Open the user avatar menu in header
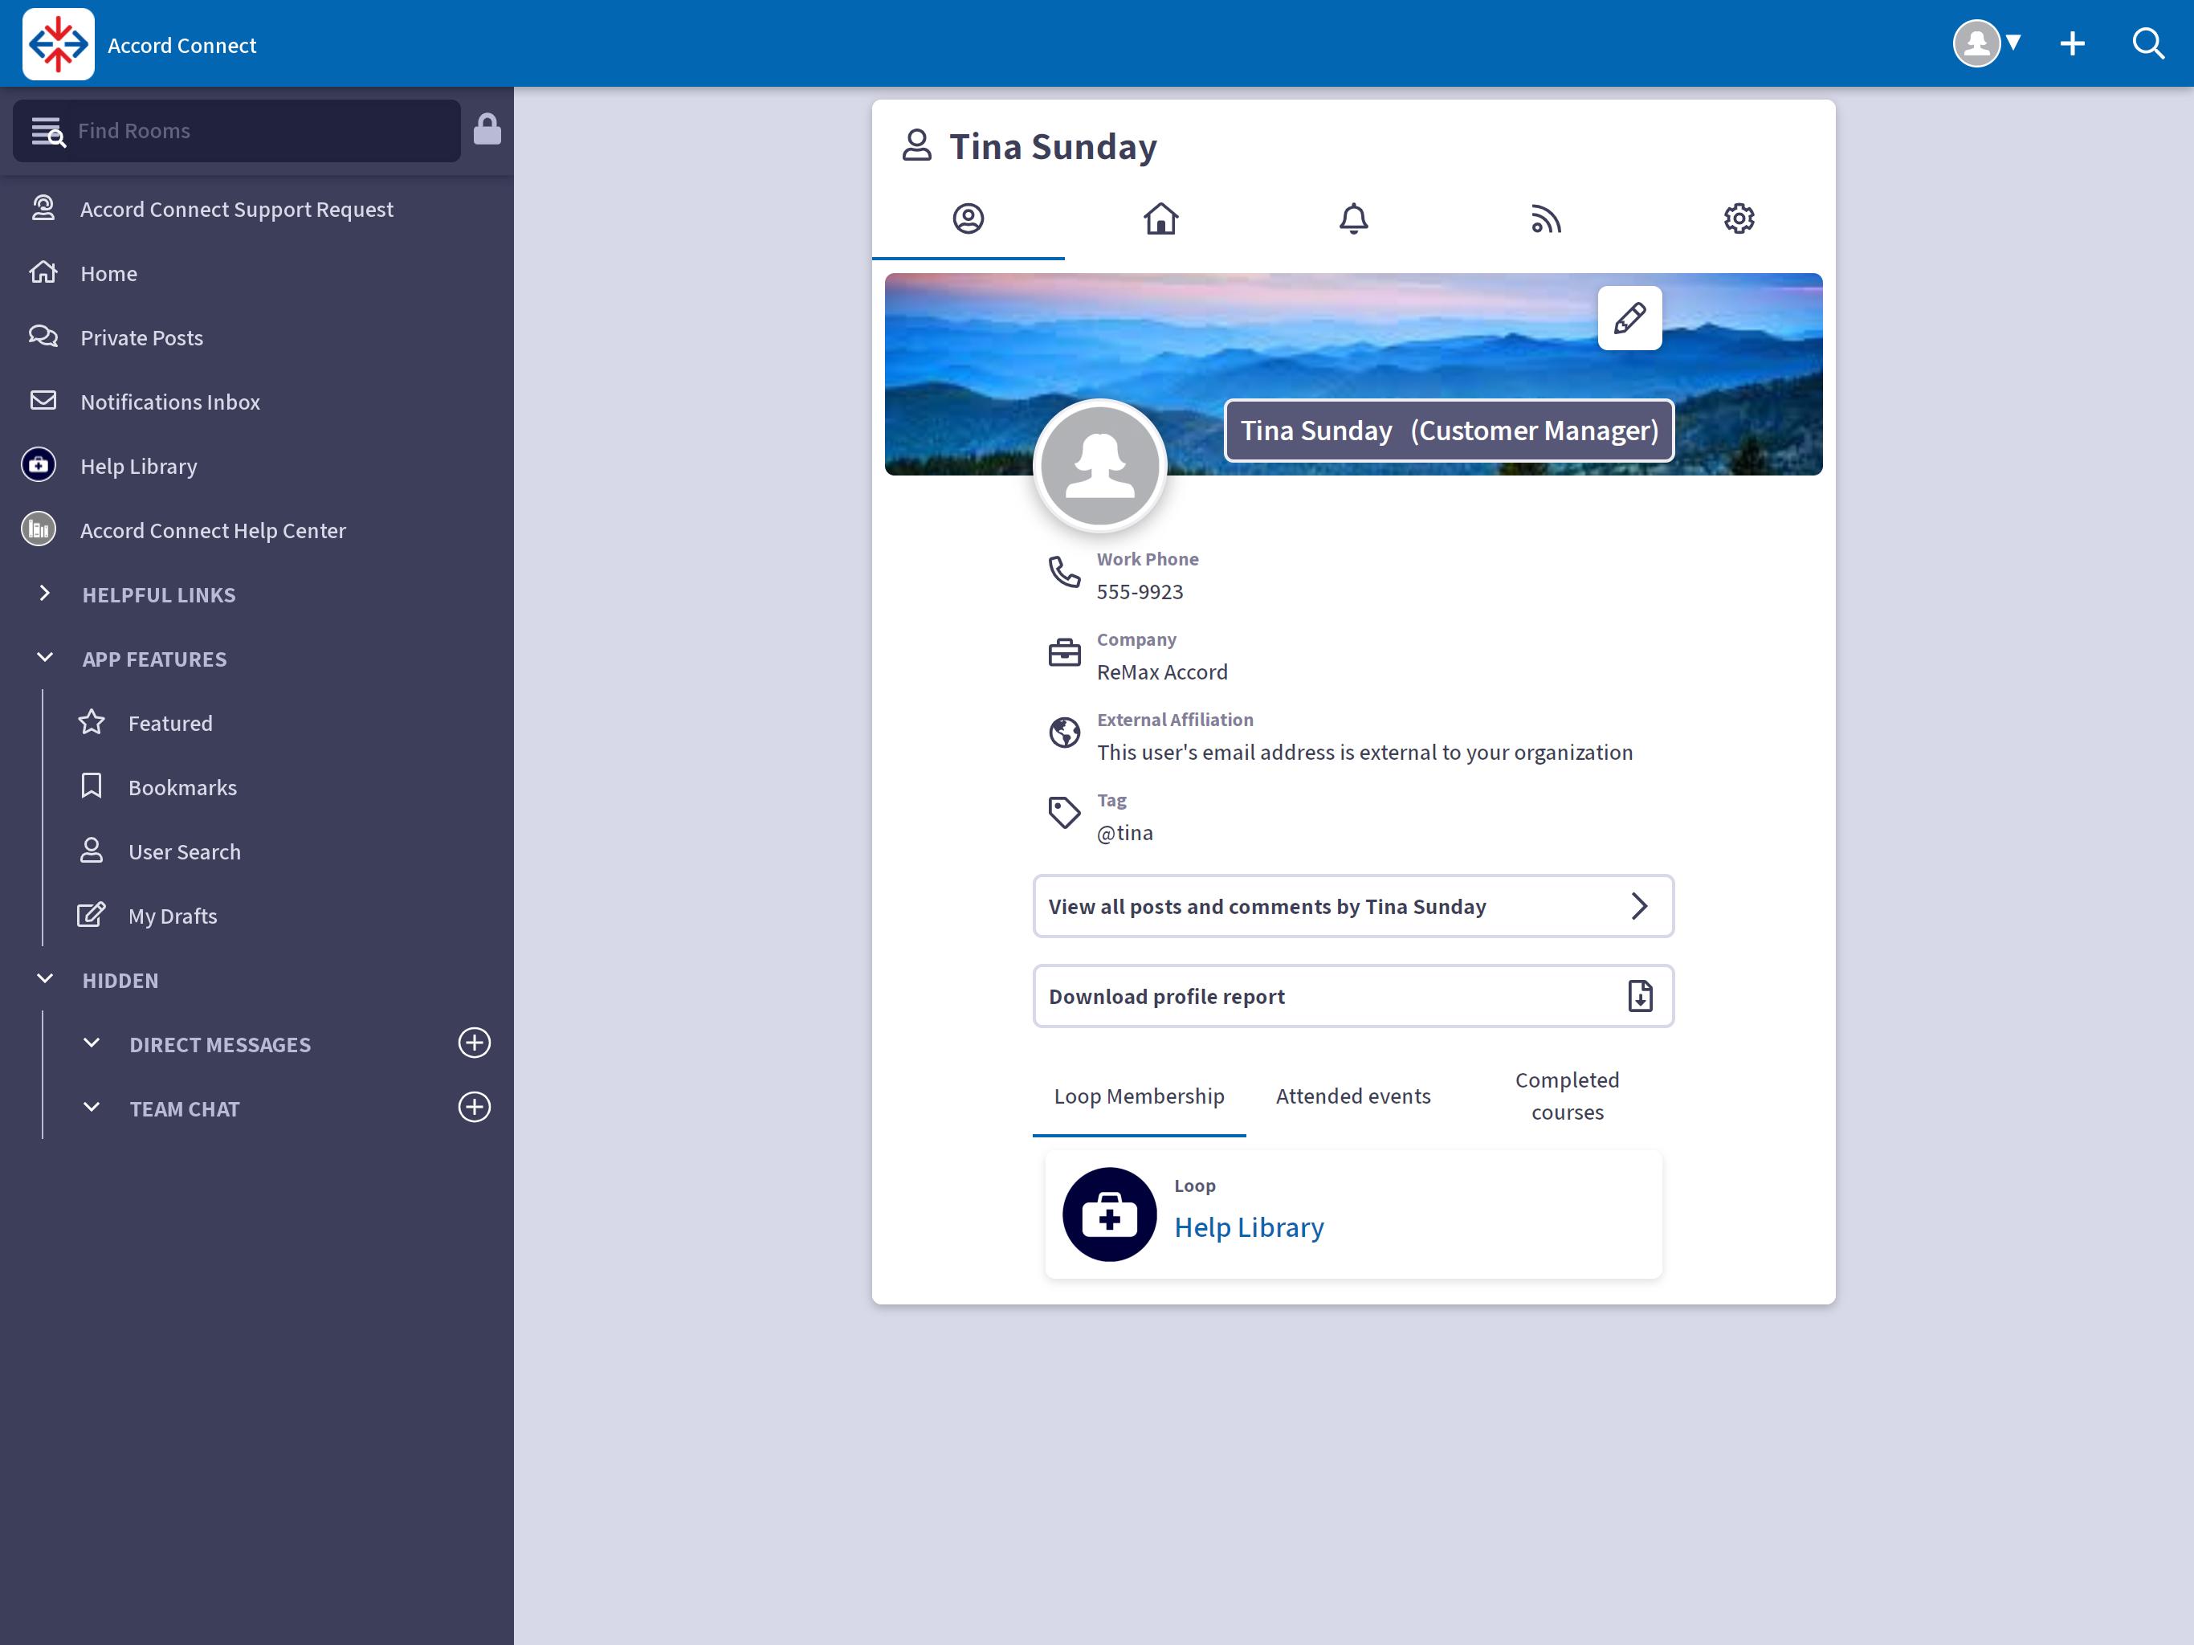This screenshot has height=1645, width=2194. (x=1987, y=43)
